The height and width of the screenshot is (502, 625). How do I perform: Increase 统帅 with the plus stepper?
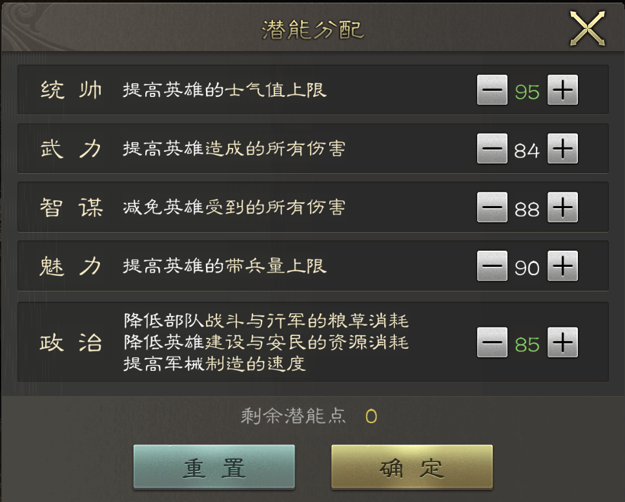click(x=562, y=90)
